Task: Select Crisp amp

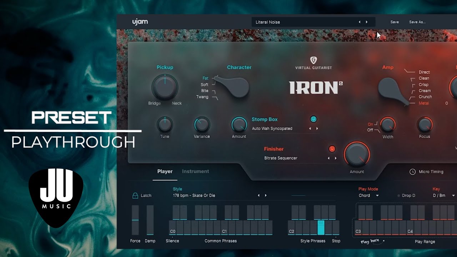Action: [x=423, y=85]
